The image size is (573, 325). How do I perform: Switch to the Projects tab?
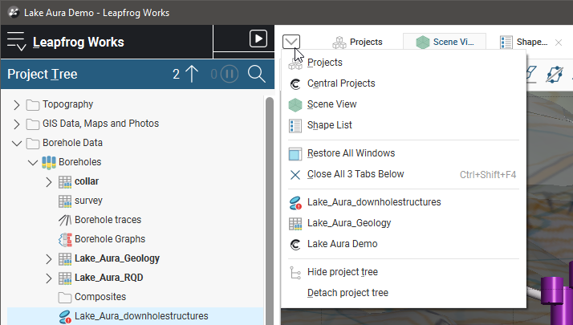coord(358,42)
